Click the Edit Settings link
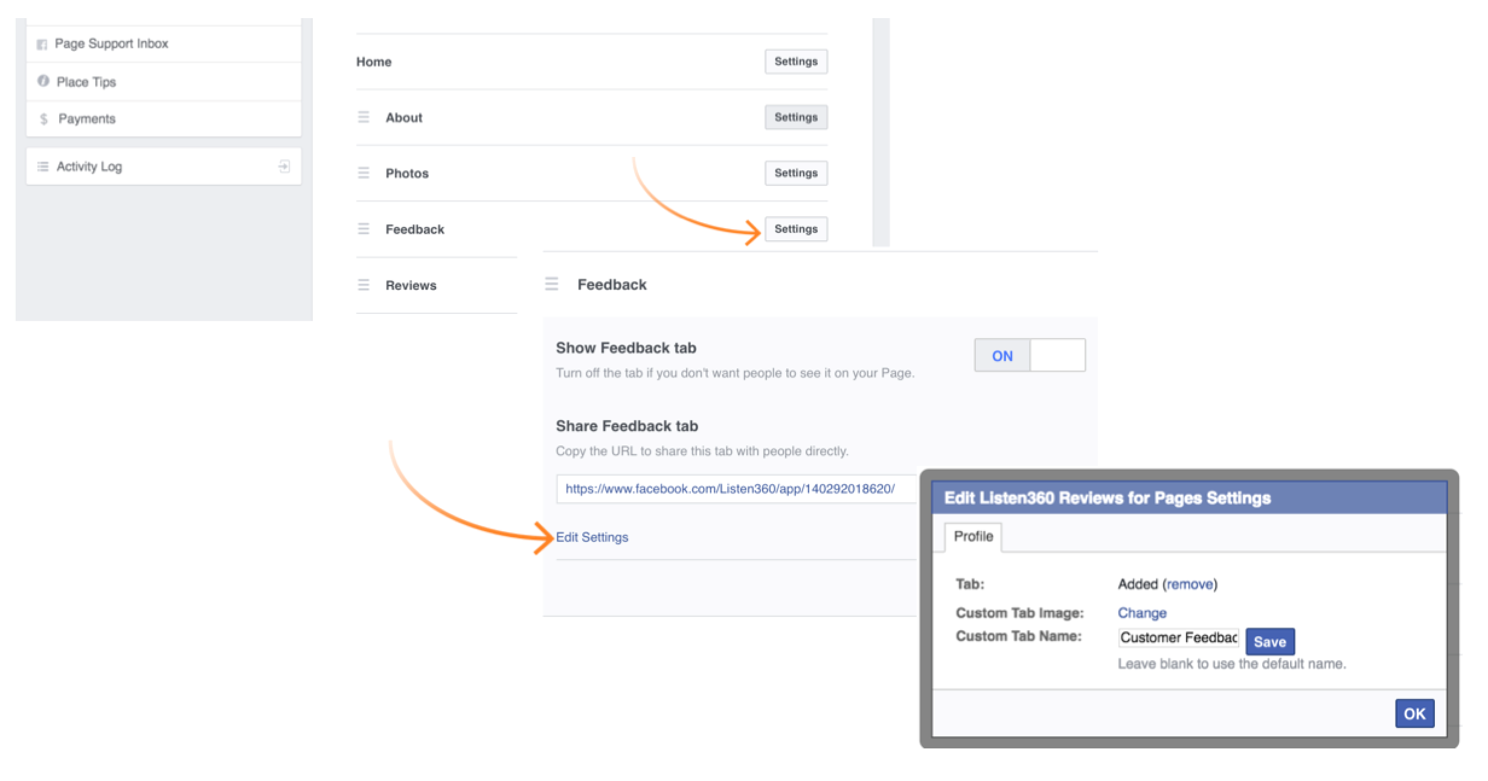This screenshot has height=781, width=1488. pyautogui.click(x=591, y=537)
